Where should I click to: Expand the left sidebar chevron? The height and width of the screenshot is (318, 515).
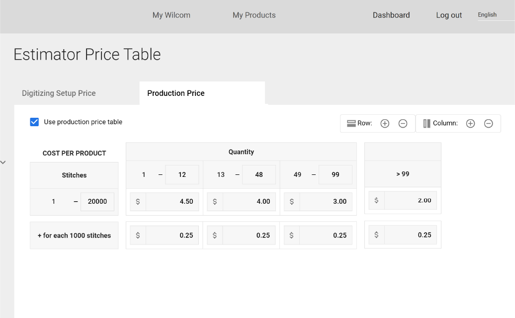click(x=3, y=162)
